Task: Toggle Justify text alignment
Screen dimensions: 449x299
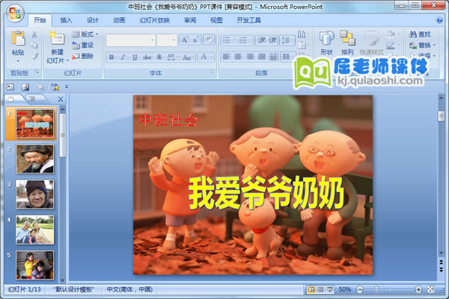Action: 261,57
